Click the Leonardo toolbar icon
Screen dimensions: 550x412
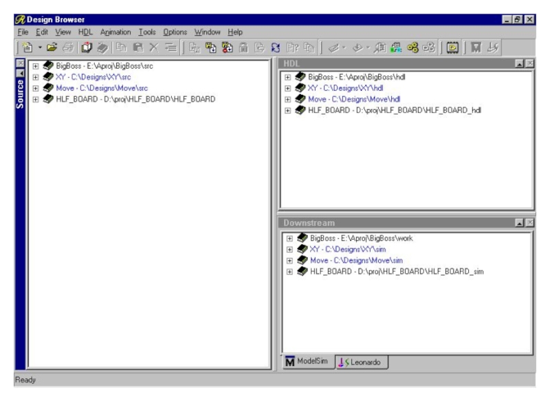pyautogui.click(x=492, y=49)
